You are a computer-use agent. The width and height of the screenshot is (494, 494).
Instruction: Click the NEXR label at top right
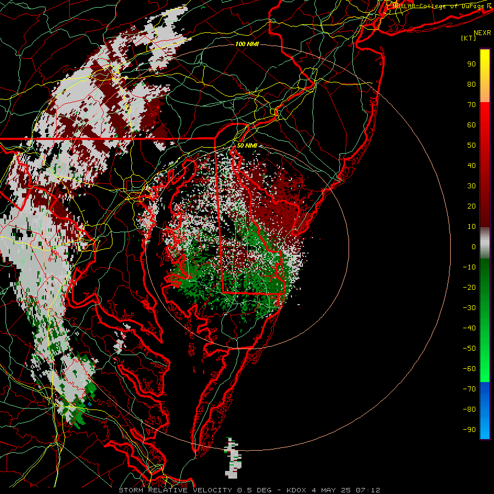coord(482,33)
